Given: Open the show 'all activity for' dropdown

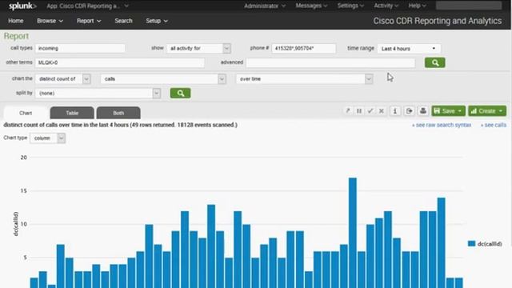Looking at the screenshot, I should click(x=198, y=48).
